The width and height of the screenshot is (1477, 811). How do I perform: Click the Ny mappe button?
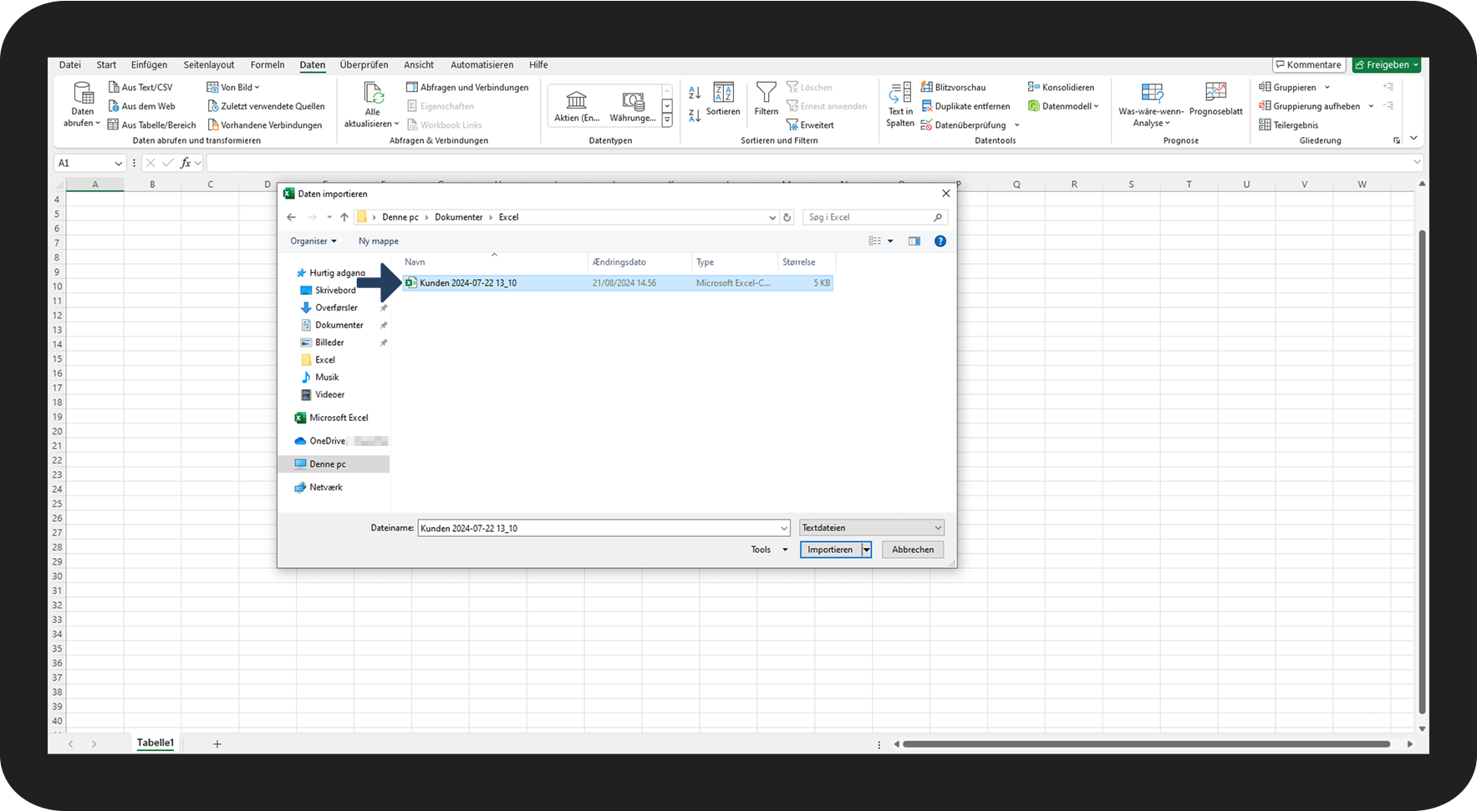[379, 241]
